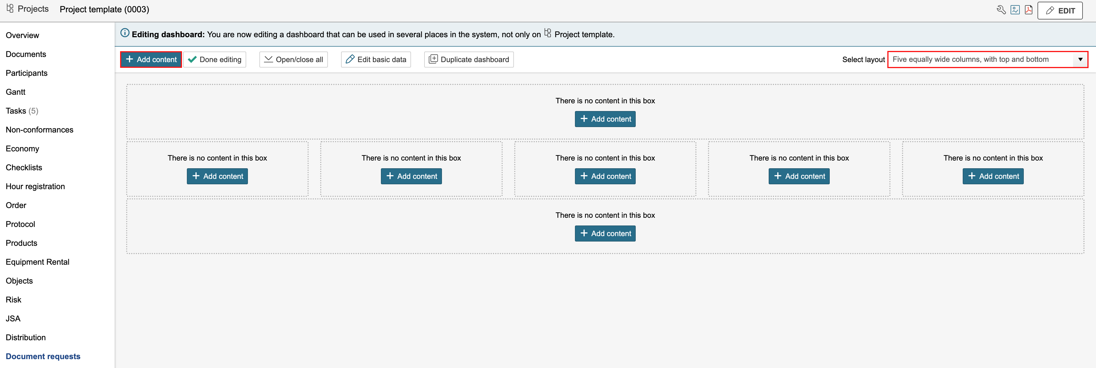Add content to the rightmost column box
Screen dimensions: 1096x368
[993, 176]
